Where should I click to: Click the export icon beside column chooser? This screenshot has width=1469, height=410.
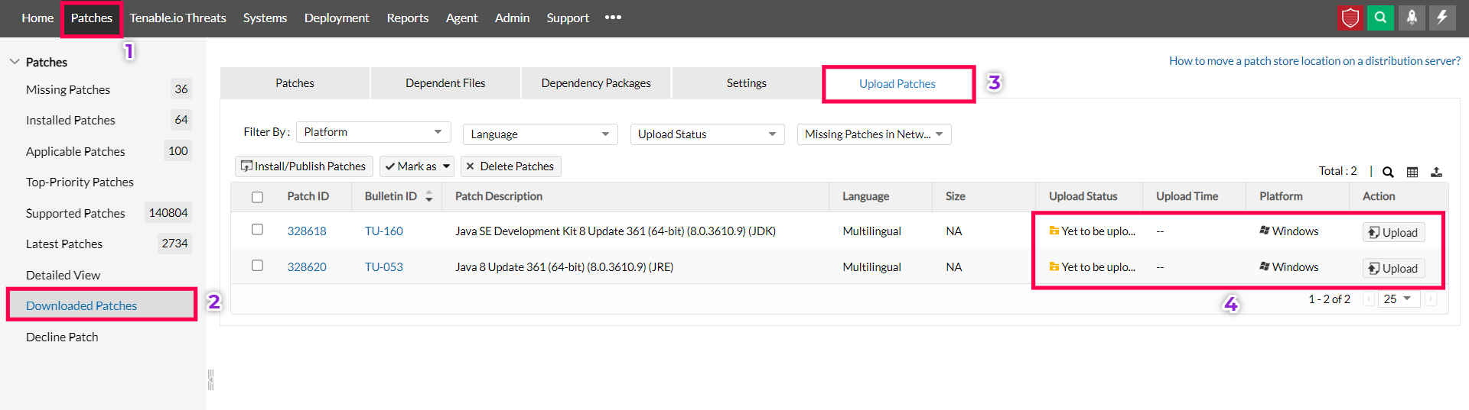click(x=1436, y=172)
